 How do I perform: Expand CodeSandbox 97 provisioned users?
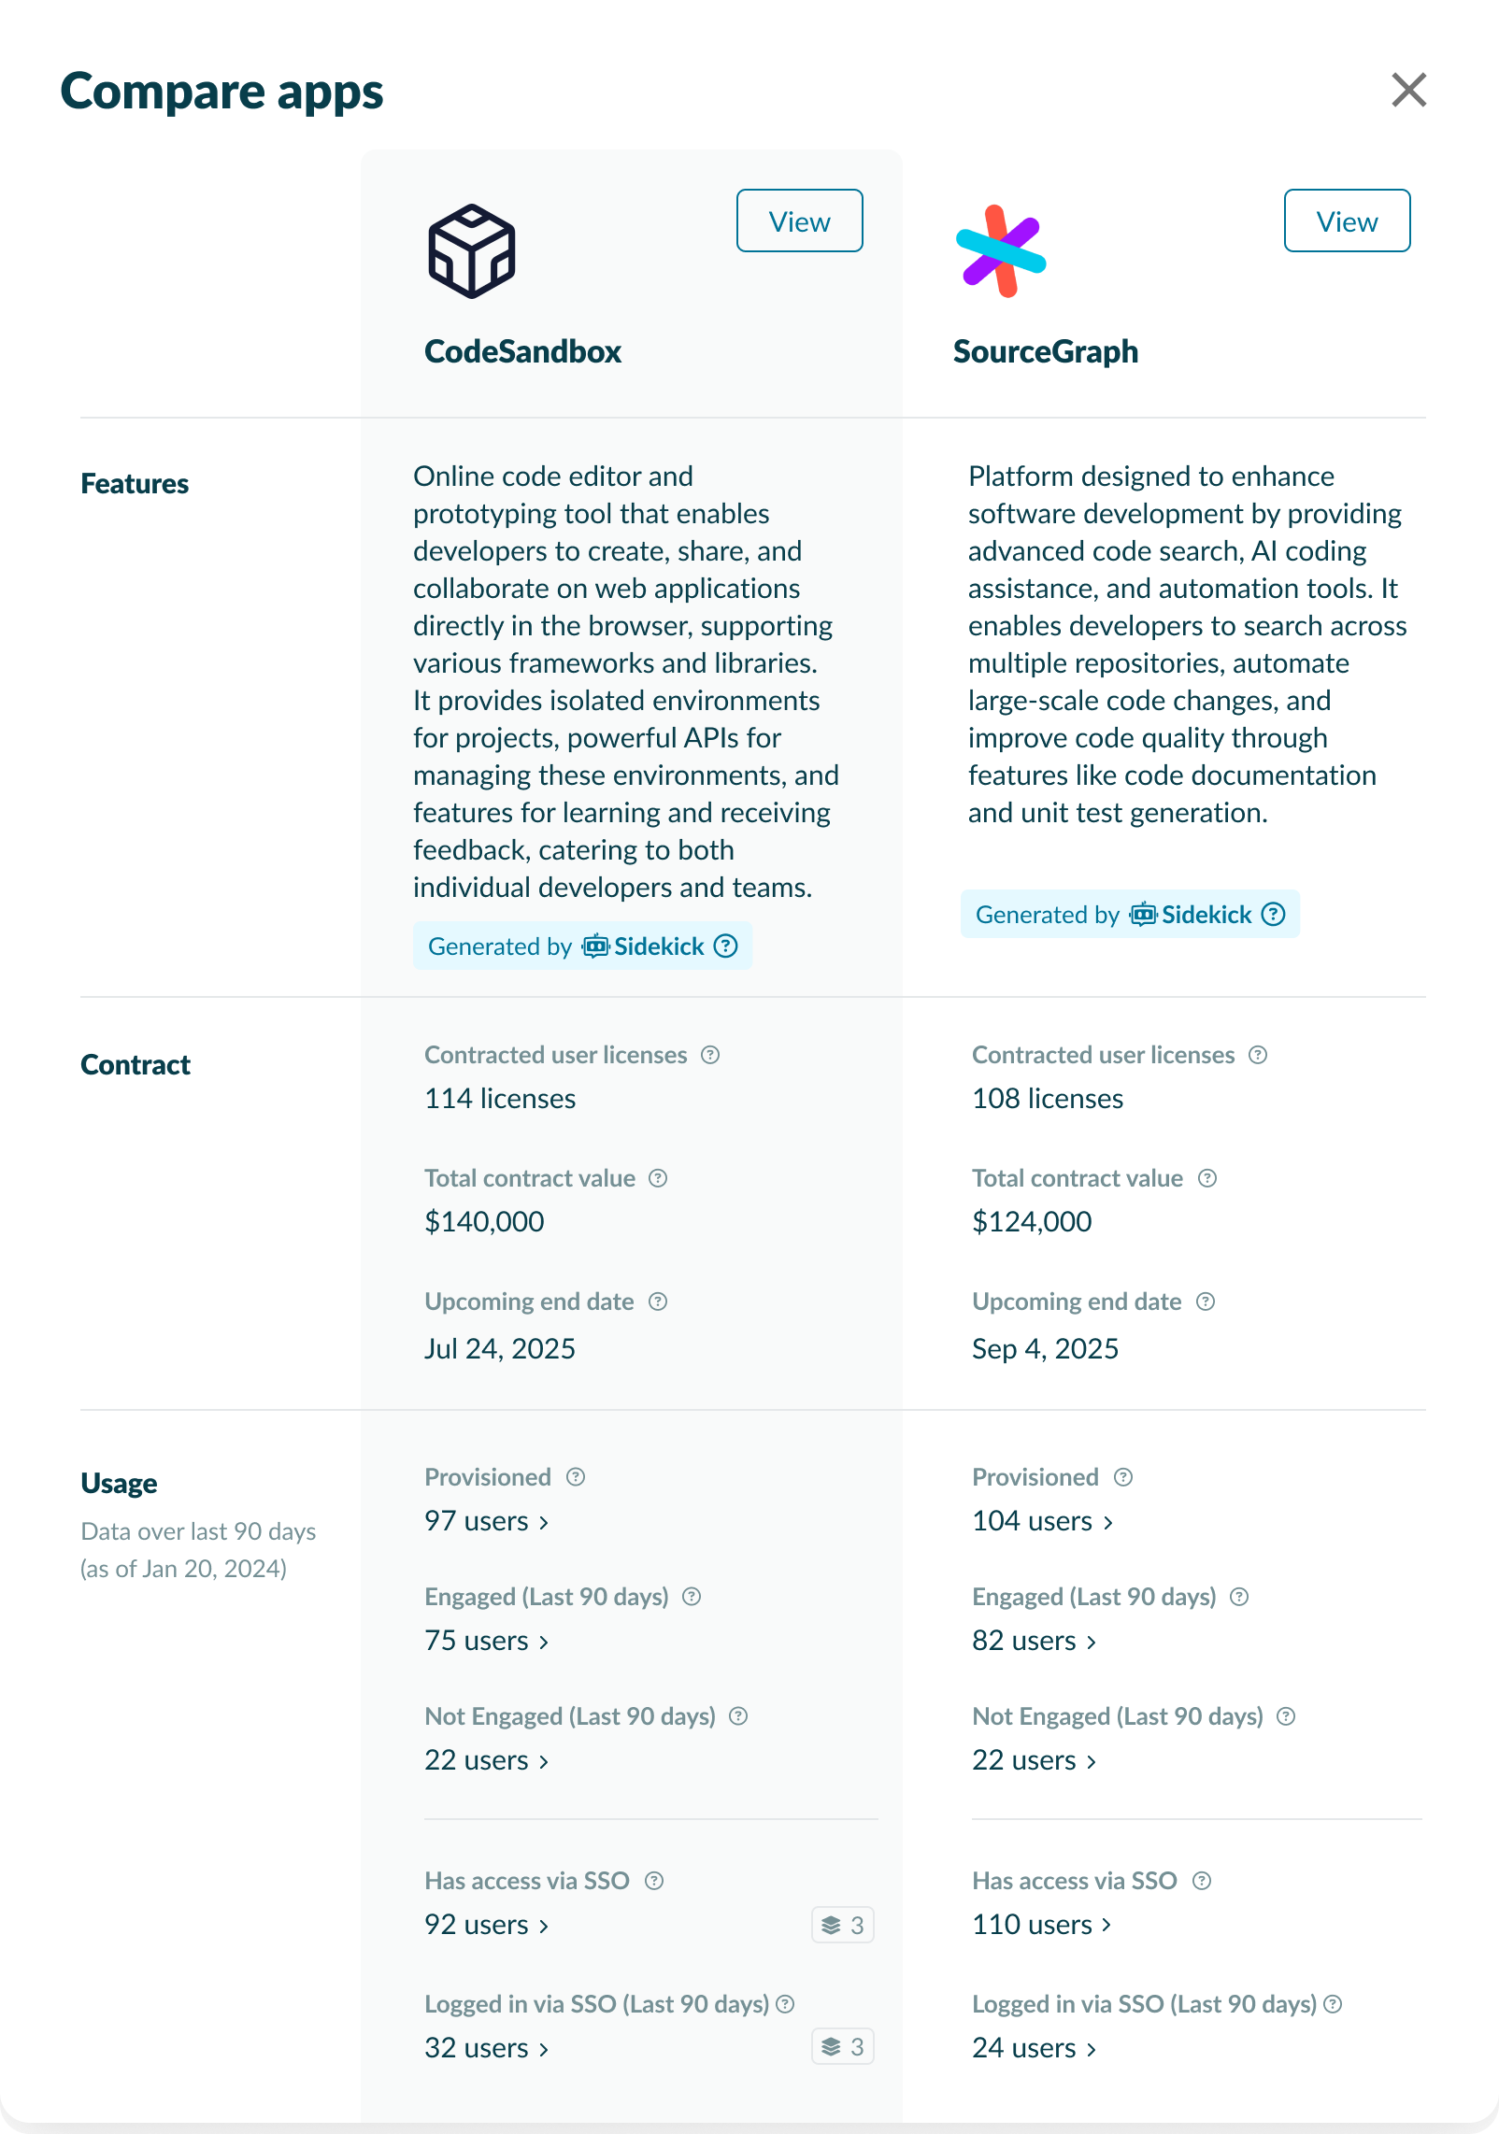click(486, 1521)
